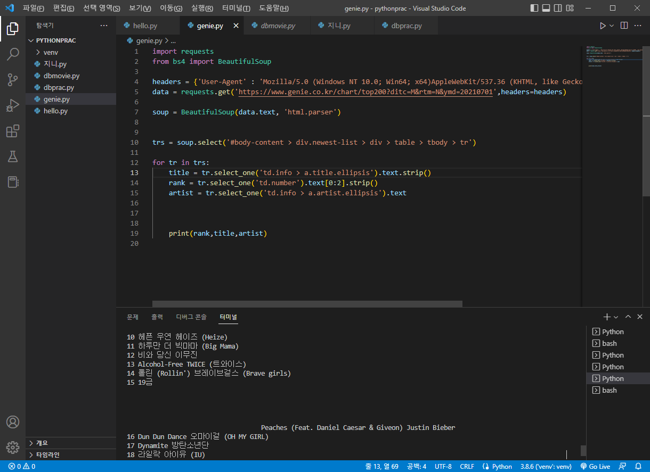Switch to 디버그 콘솔 panel tab
The height and width of the screenshot is (472, 650).
(x=191, y=317)
